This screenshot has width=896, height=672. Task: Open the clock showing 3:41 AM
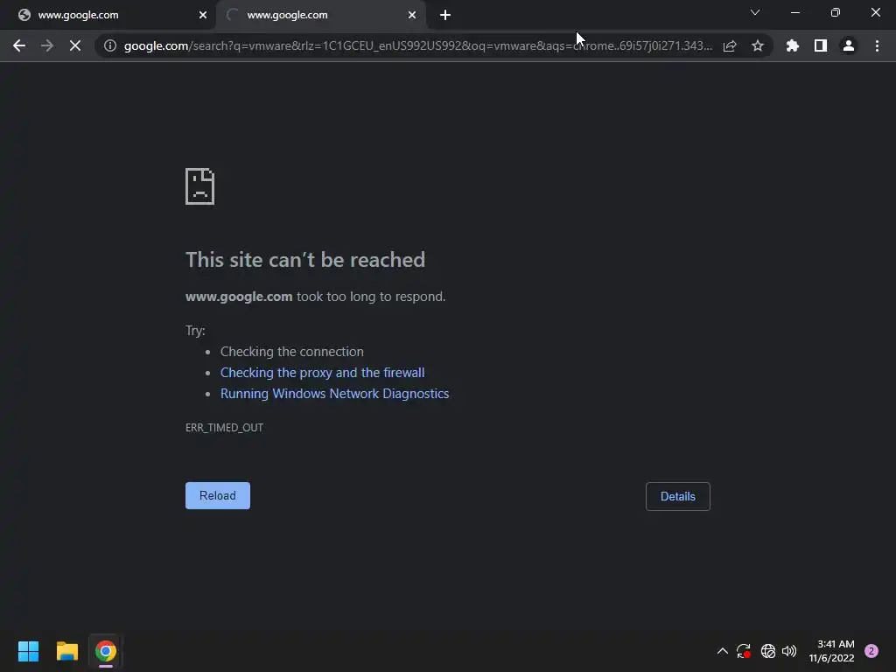831,651
